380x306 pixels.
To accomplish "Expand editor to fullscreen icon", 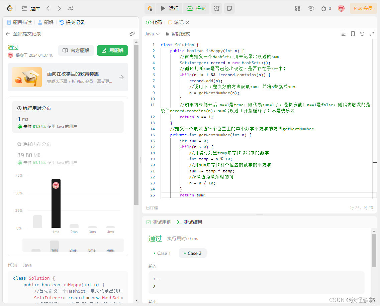I will click(372, 34).
